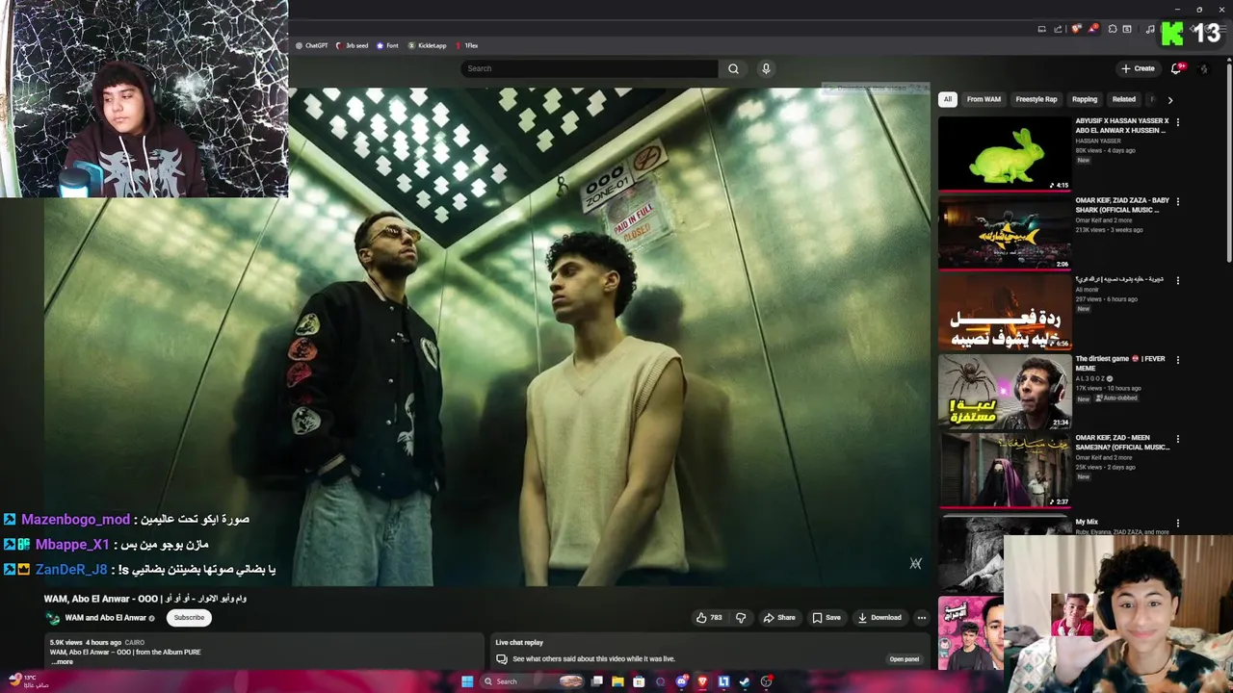Click the share page icon in address bar
The width and height of the screenshot is (1233, 693).
(x=1058, y=29)
